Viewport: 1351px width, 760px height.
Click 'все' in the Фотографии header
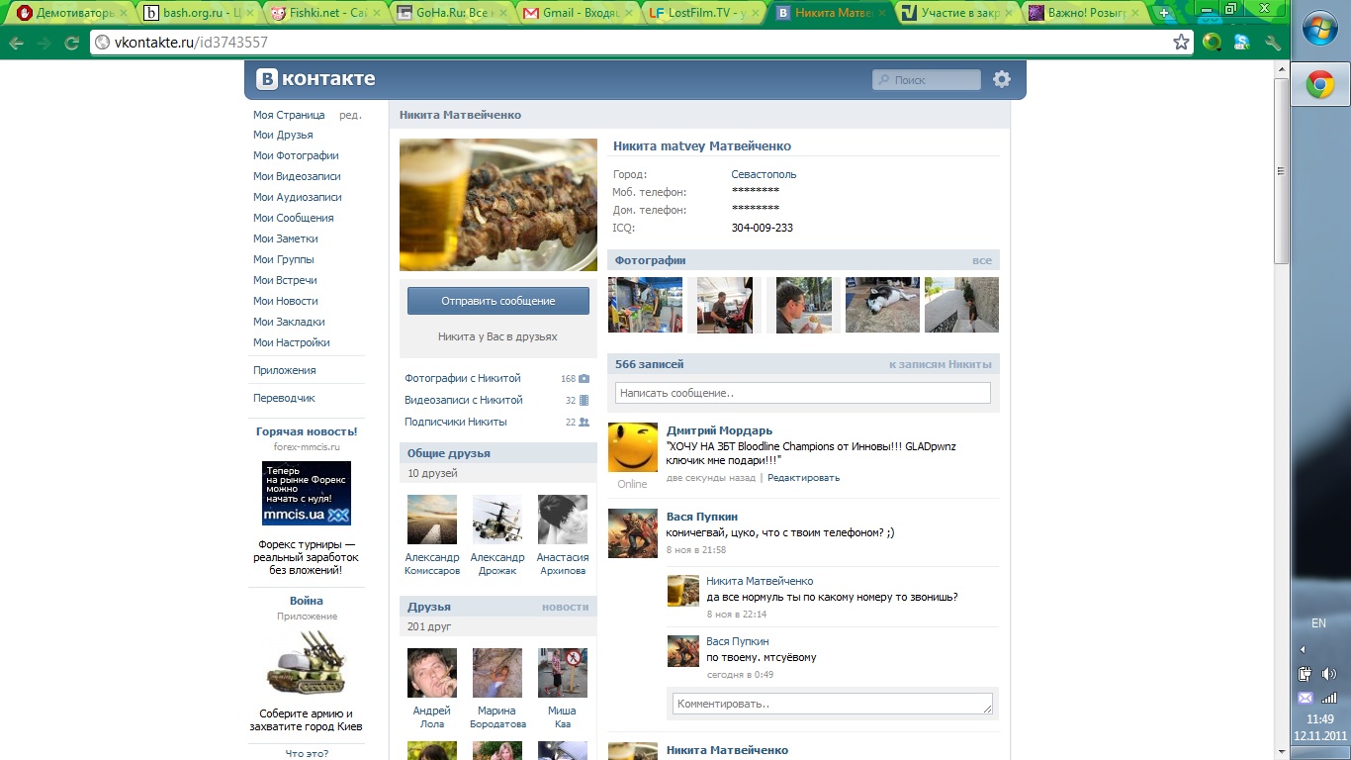[x=982, y=260]
